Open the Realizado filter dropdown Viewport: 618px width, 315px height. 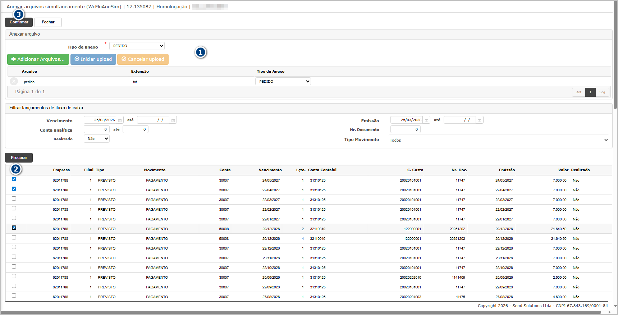96,139
